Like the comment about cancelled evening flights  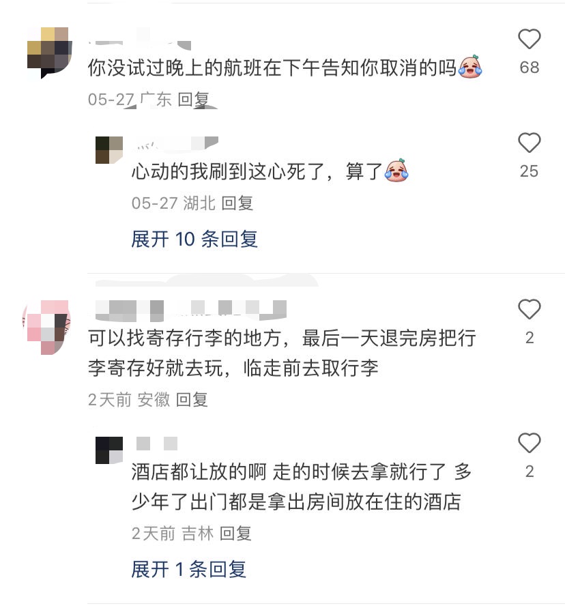point(529,39)
